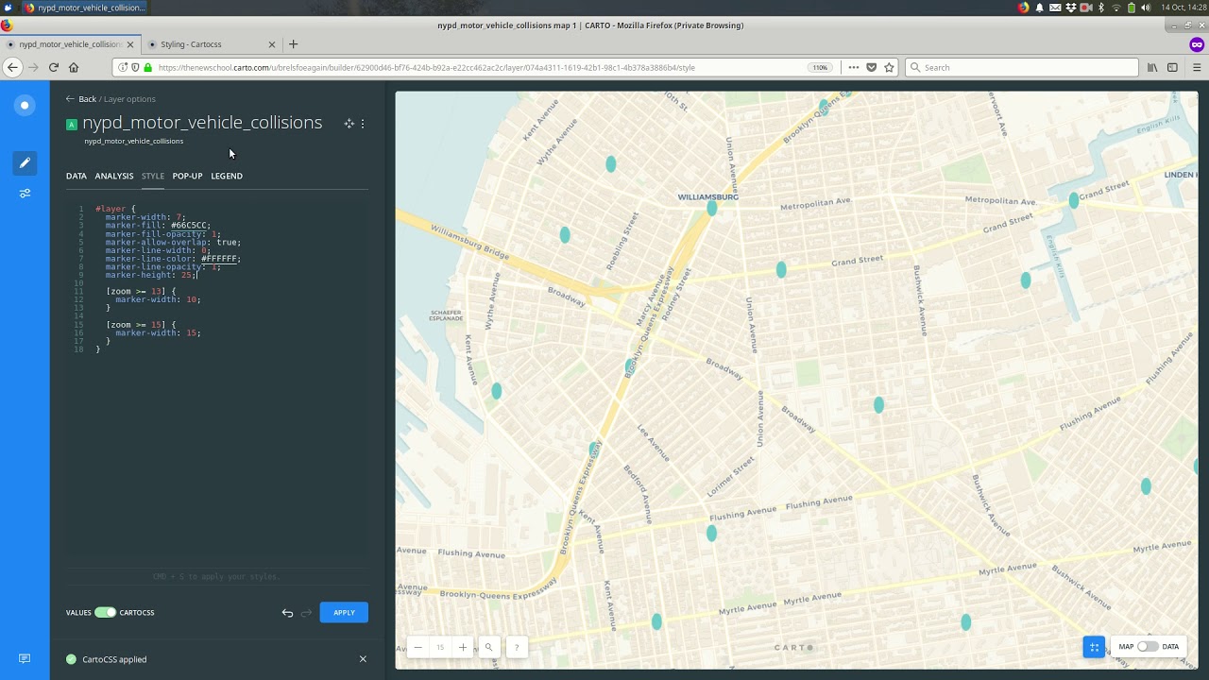Click the 110% zoom level indicator
The image size is (1209, 680).
(x=819, y=67)
